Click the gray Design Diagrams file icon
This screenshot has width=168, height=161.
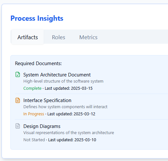click(18, 126)
